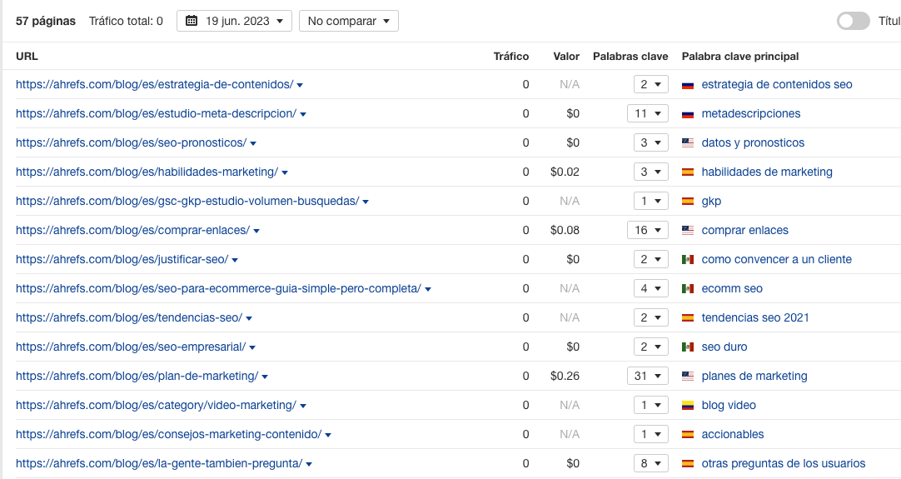Click keyword estrategia de contenidos seo
901x479 pixels.
[x=777, y=84]
